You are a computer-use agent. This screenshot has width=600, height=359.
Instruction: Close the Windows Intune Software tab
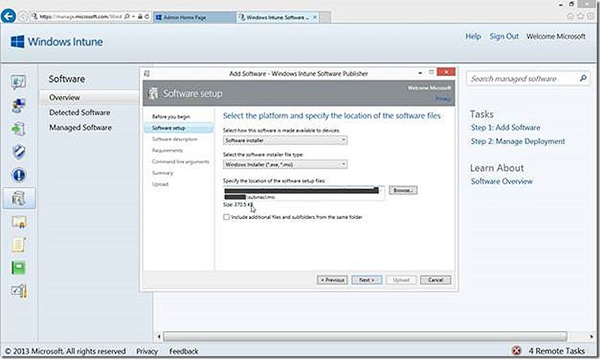pyautogui.click(x=315, y=17)
